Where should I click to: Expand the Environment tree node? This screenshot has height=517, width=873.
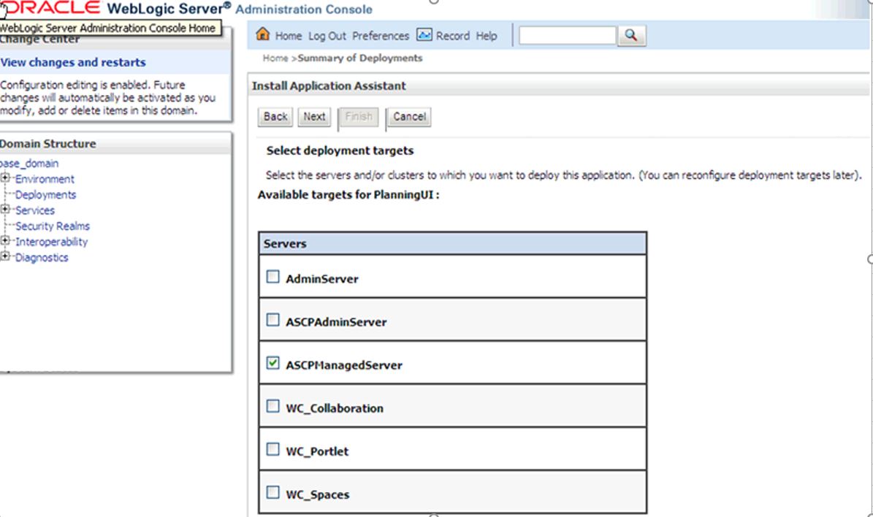tap(5, 178)
